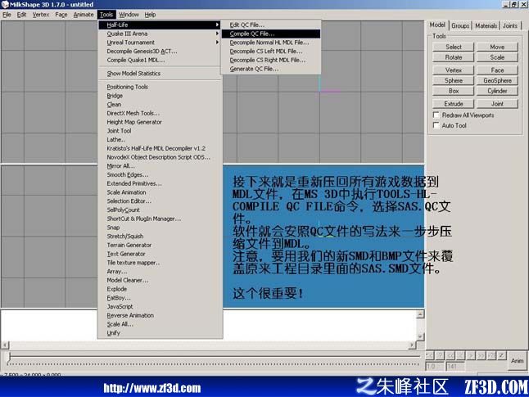Expand the Half-Life submenu

159,25
